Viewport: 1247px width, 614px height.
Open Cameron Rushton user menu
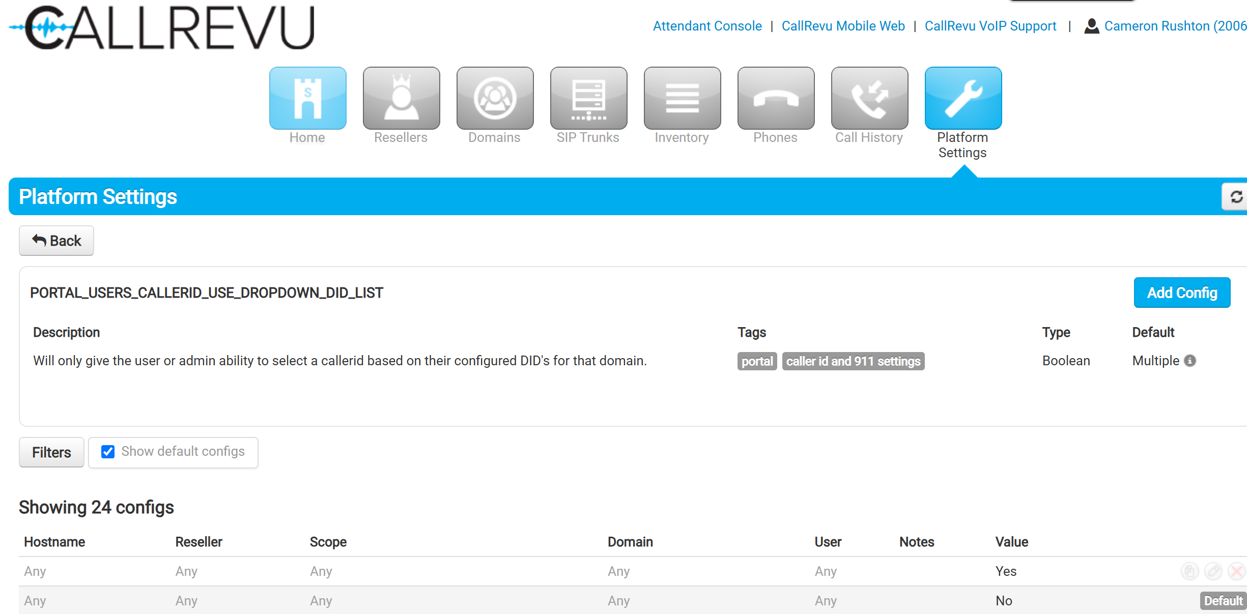pos(1171,26)
